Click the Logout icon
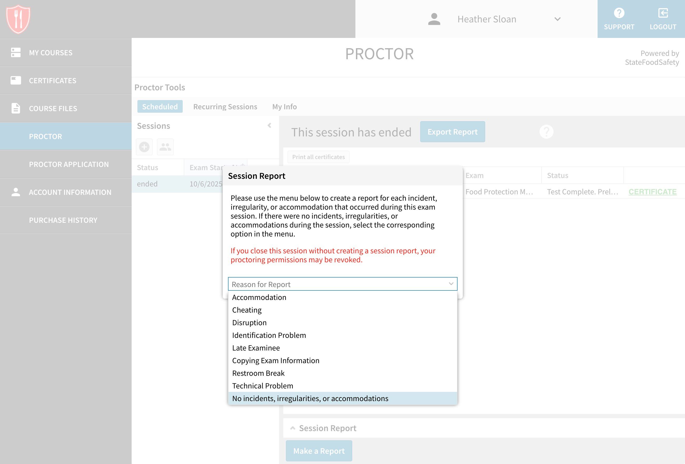 point(663,13)
